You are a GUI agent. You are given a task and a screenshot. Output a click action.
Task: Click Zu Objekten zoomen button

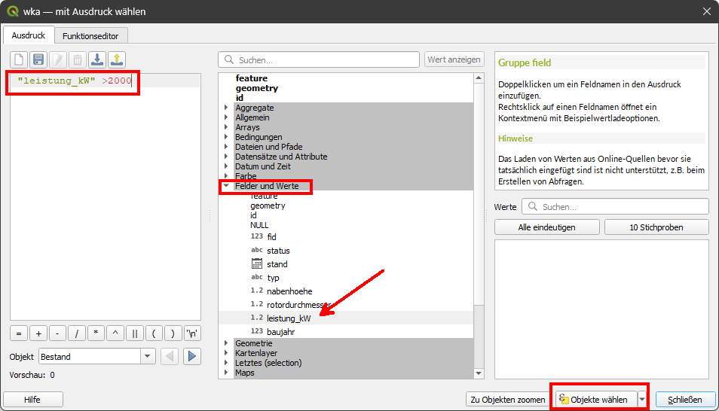click(x=508, y=400)
